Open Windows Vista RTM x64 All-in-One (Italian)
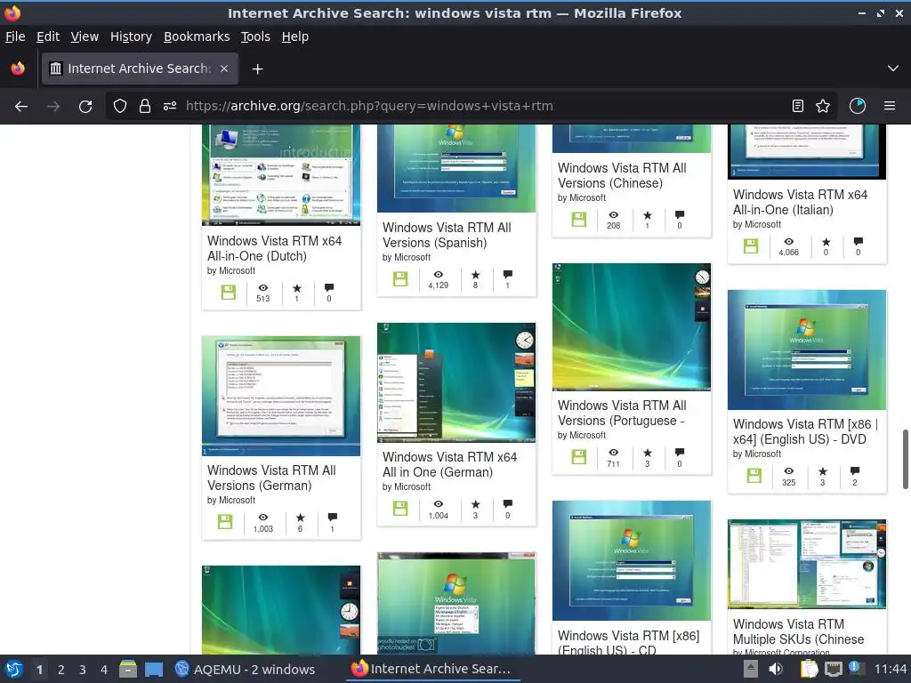Screen dimensions: 911x683 [801, 202]
